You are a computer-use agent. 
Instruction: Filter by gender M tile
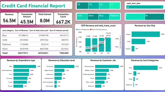(x=154, y=17)
